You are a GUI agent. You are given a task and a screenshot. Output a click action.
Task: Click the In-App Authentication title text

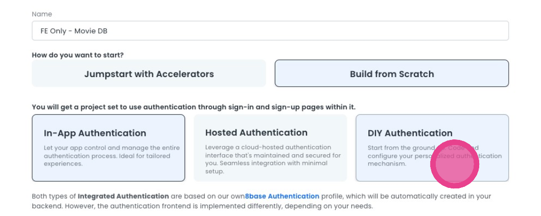click(95, 133)
